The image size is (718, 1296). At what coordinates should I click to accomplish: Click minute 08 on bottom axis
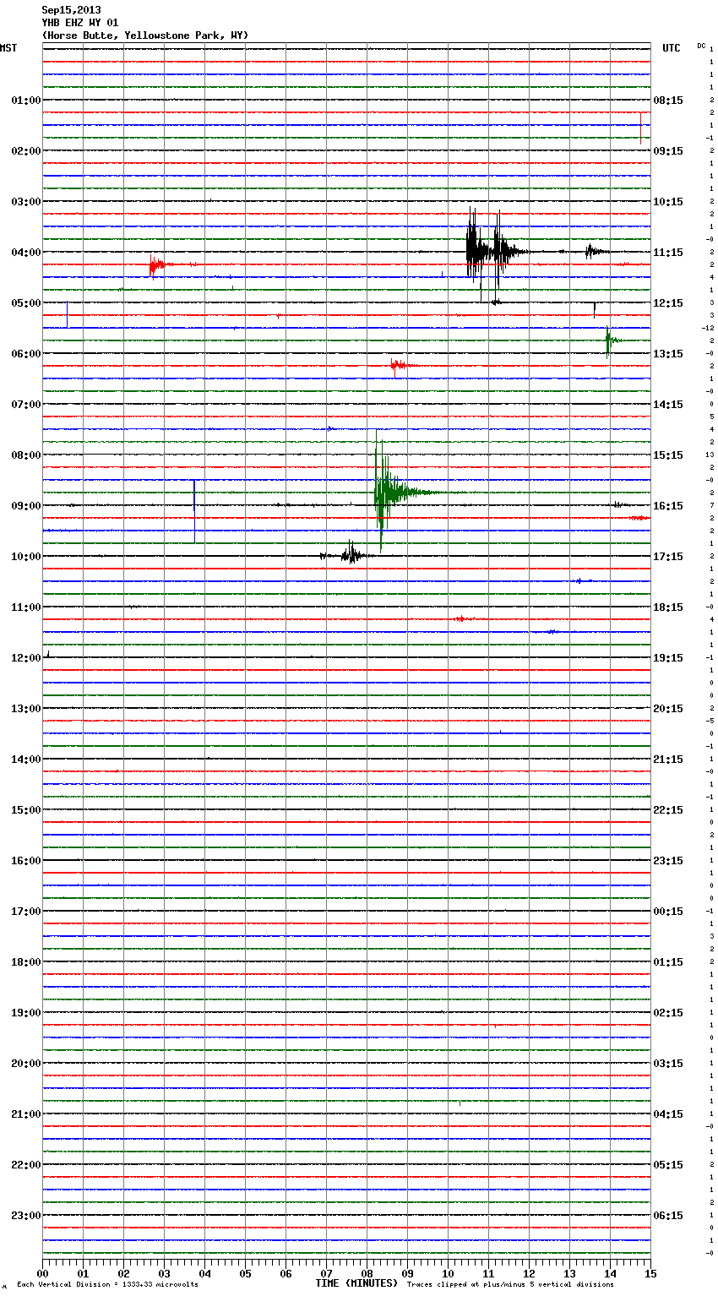pyautogui.click(x=367, y=1273)
